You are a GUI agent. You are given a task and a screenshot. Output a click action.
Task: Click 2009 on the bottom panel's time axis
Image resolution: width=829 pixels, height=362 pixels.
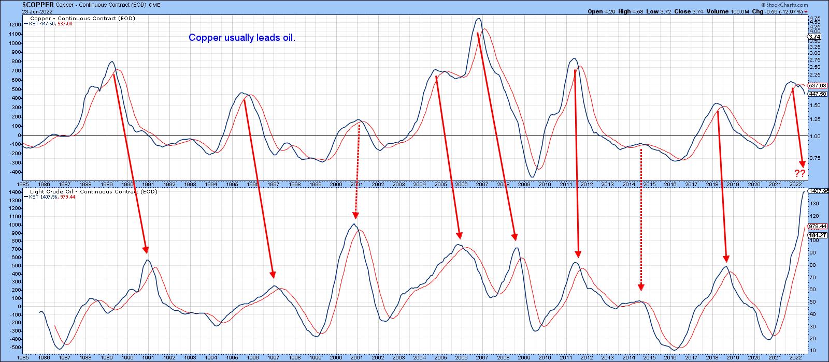523,357
